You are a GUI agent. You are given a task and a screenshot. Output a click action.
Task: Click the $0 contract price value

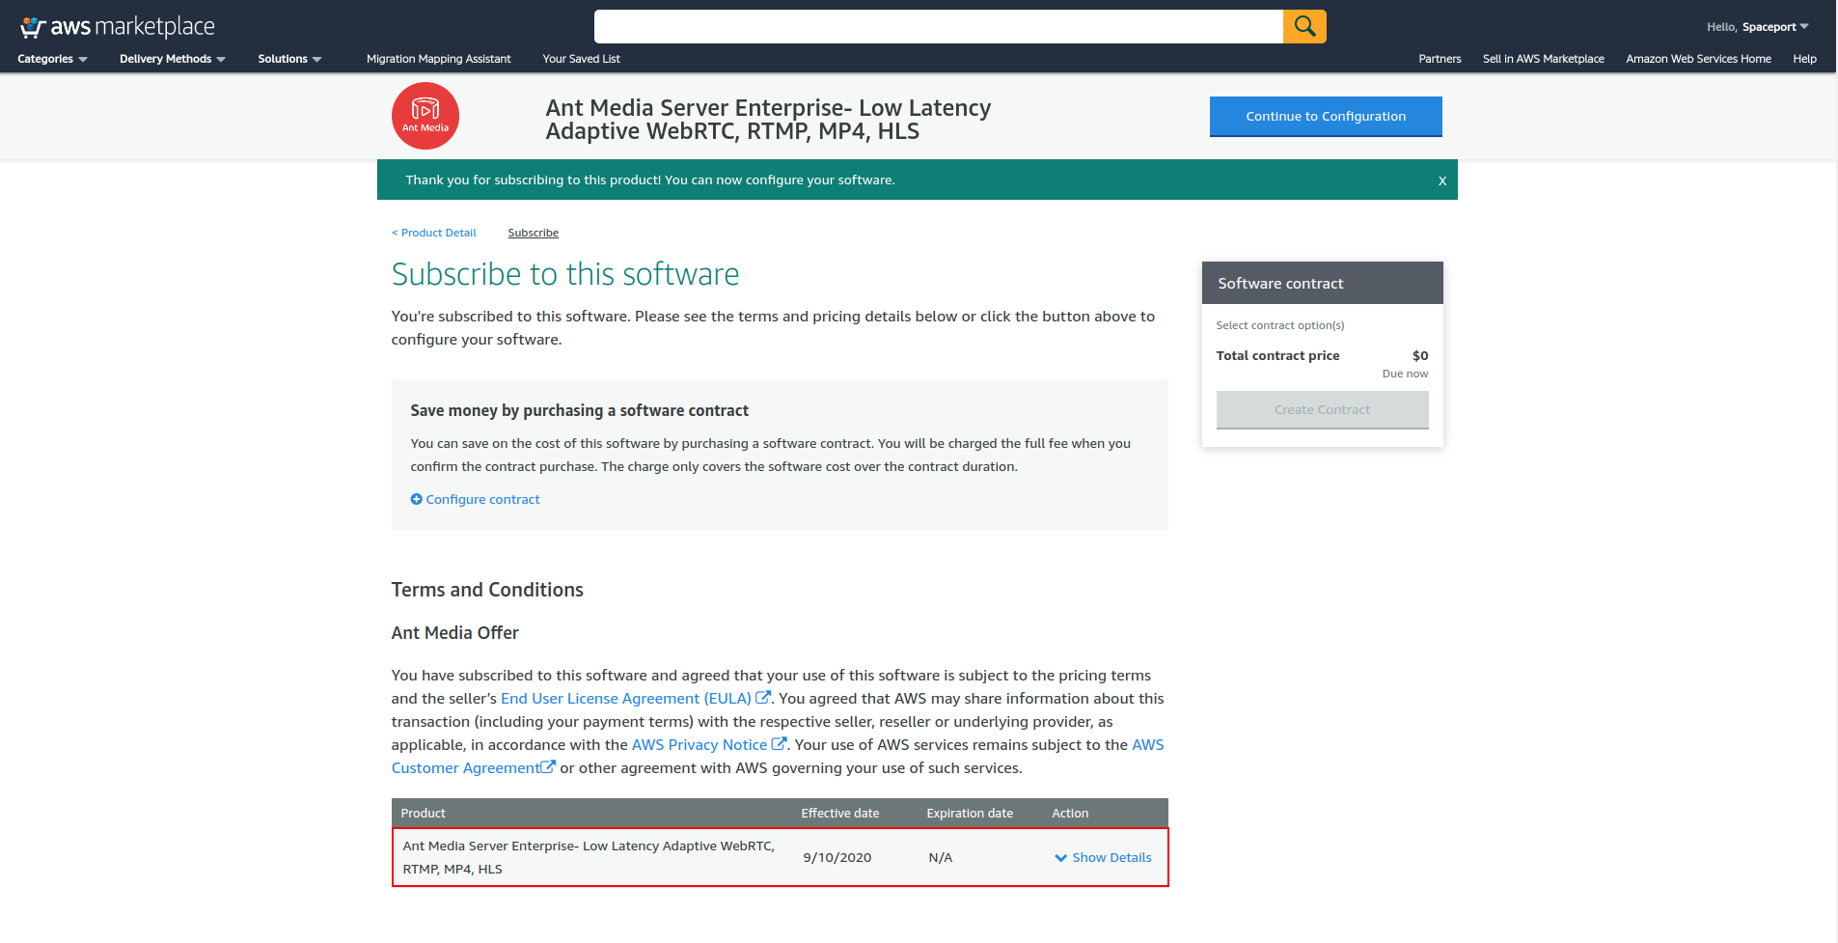click(1420, 356)
